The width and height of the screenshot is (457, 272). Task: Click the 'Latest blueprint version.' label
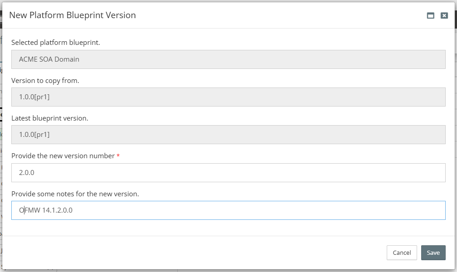click(49, 118)
